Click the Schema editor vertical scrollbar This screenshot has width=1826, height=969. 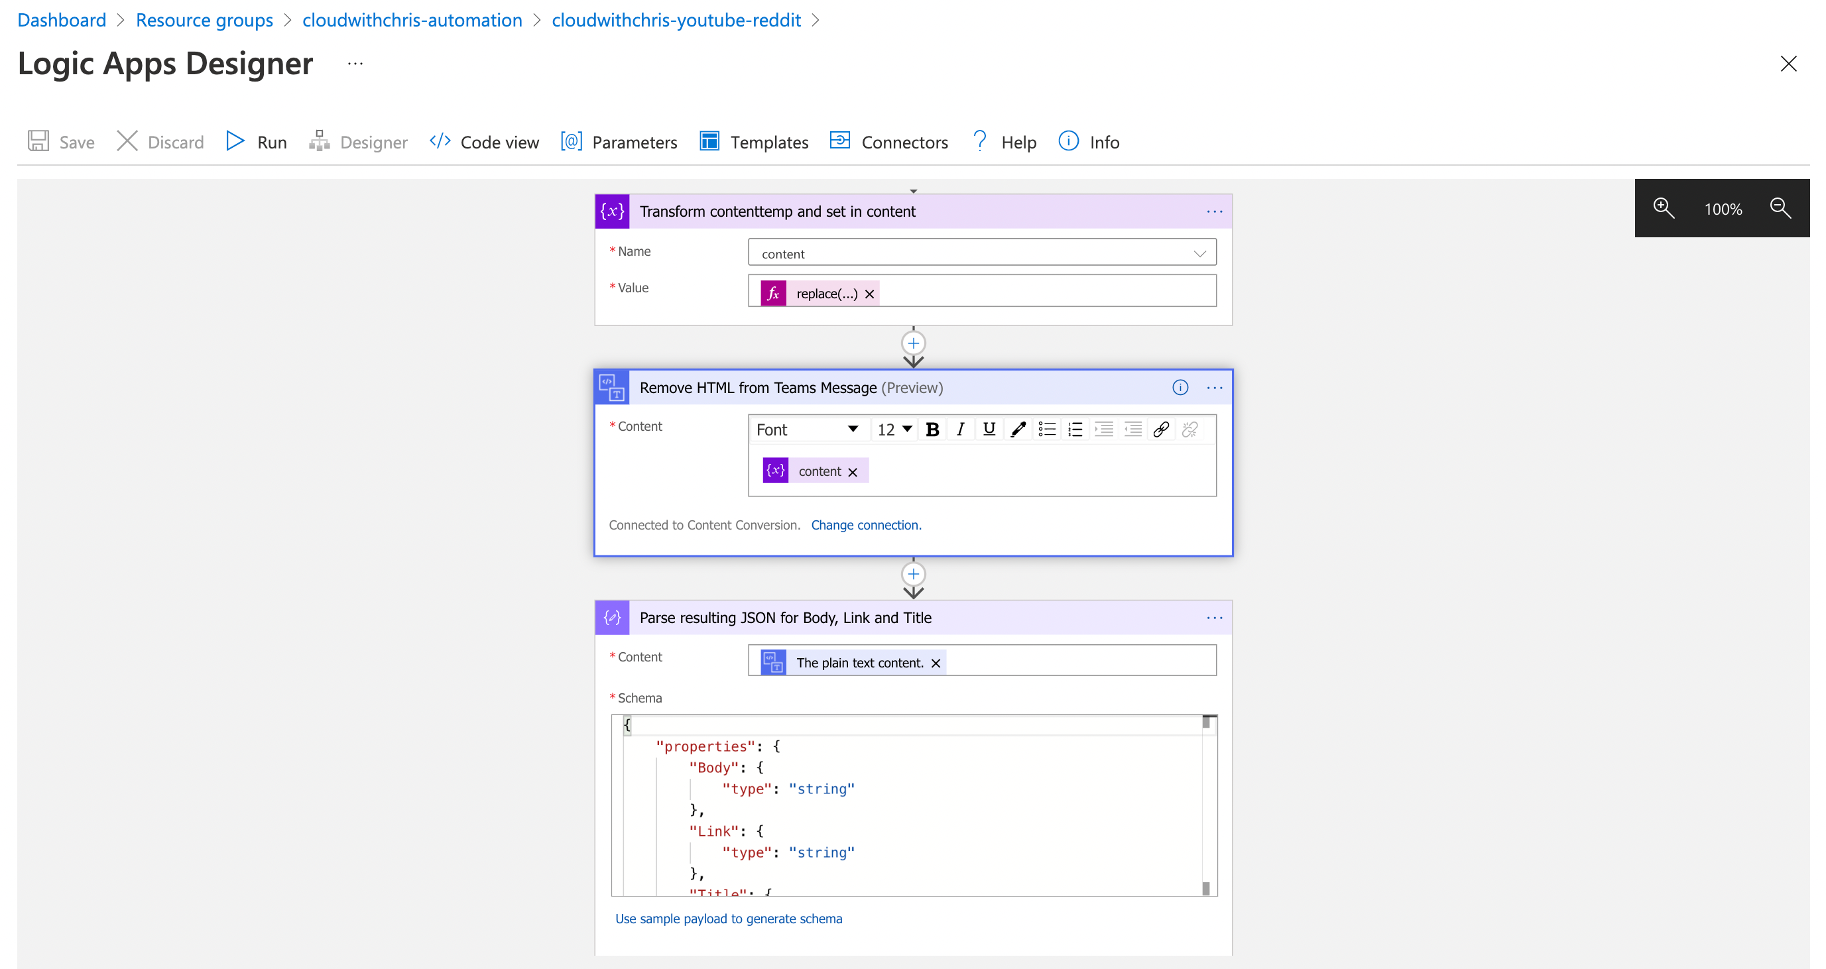point(1207,805)
